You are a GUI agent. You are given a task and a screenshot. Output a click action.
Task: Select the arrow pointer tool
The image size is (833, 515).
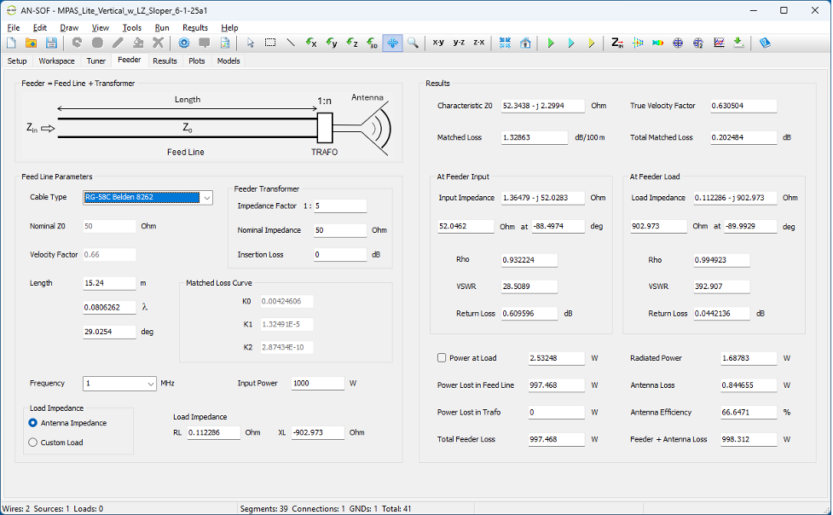pos(250,43)
